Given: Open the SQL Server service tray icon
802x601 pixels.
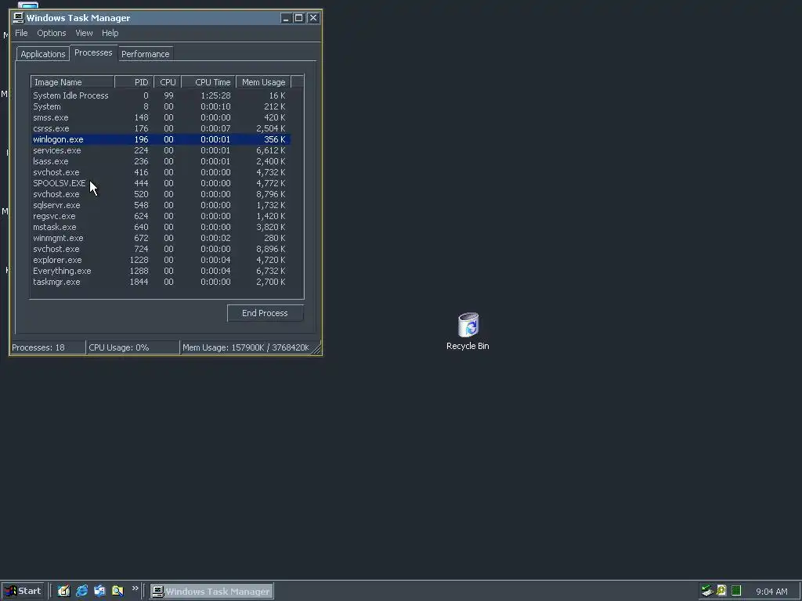Looking at the screenshot, I should (x=707, y=591).
